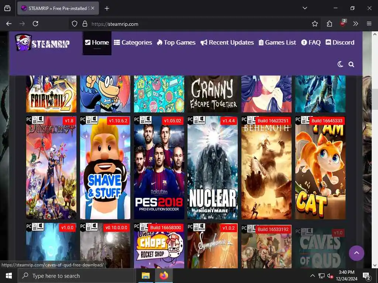Open File Explorer from taskbar
This screenshot has width=378, height=283.
coord(145,276)
